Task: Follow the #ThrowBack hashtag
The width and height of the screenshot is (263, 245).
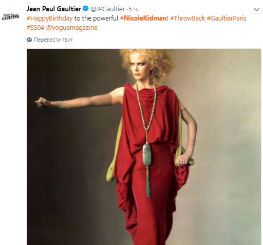Action: [x=187, y=18]
